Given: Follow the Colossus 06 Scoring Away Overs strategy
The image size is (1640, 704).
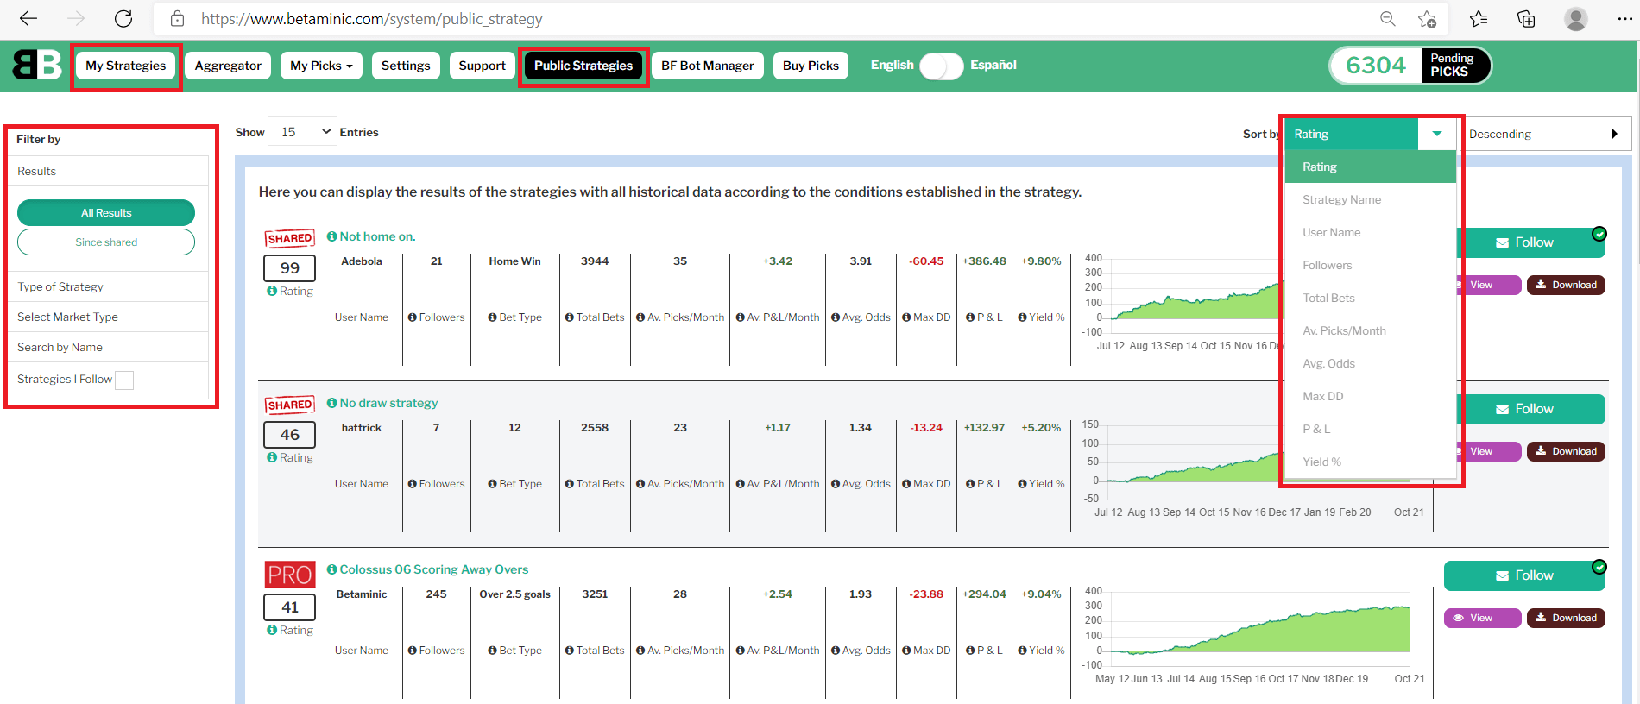Looking at the screenshot, I should 1524,575.
